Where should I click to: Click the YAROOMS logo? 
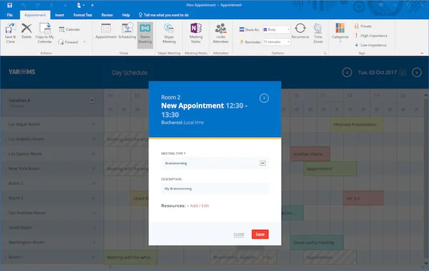click(22, 72)
